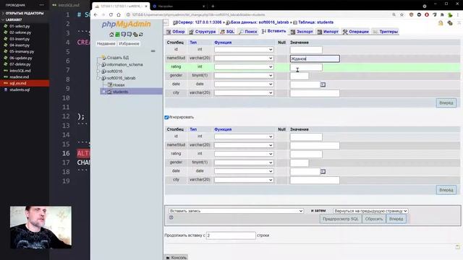
Task: Open function dropdown for city in second form
Action: 244,180
